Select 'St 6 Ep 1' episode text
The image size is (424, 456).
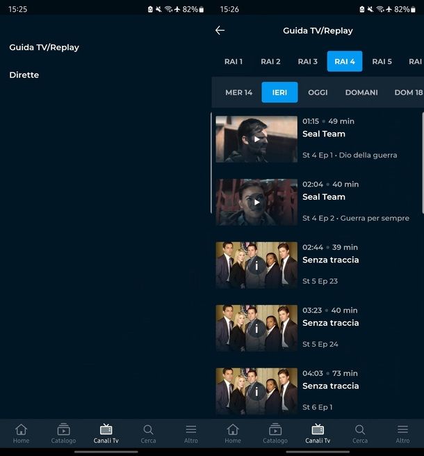click(317, 407)
